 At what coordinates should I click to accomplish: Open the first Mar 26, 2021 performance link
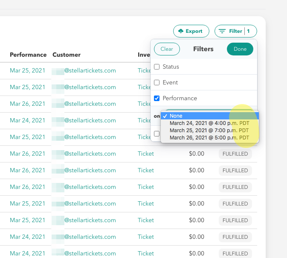tap(27, 104)
